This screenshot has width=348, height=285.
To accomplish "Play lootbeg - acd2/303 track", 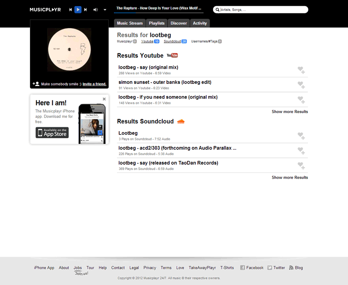I will point(177,148).
